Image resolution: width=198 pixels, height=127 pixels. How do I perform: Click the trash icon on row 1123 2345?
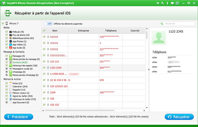pyautogui.click(x=48, y=68)
